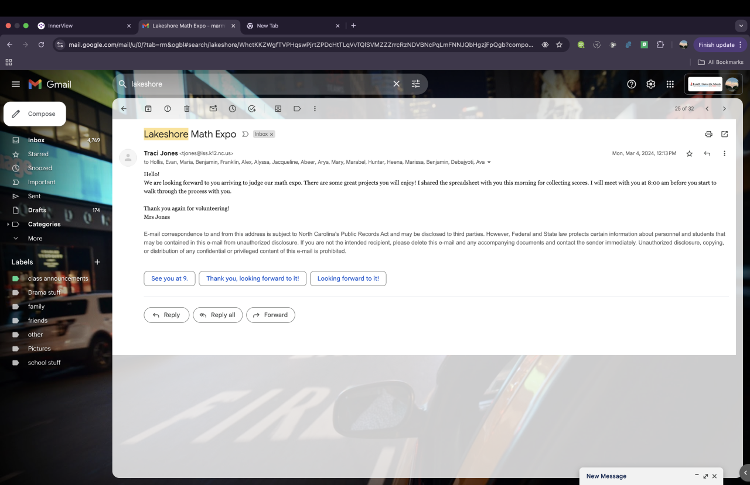Open the Google apps grid
The width and height of the screenshot is (750, 485).
670,84
